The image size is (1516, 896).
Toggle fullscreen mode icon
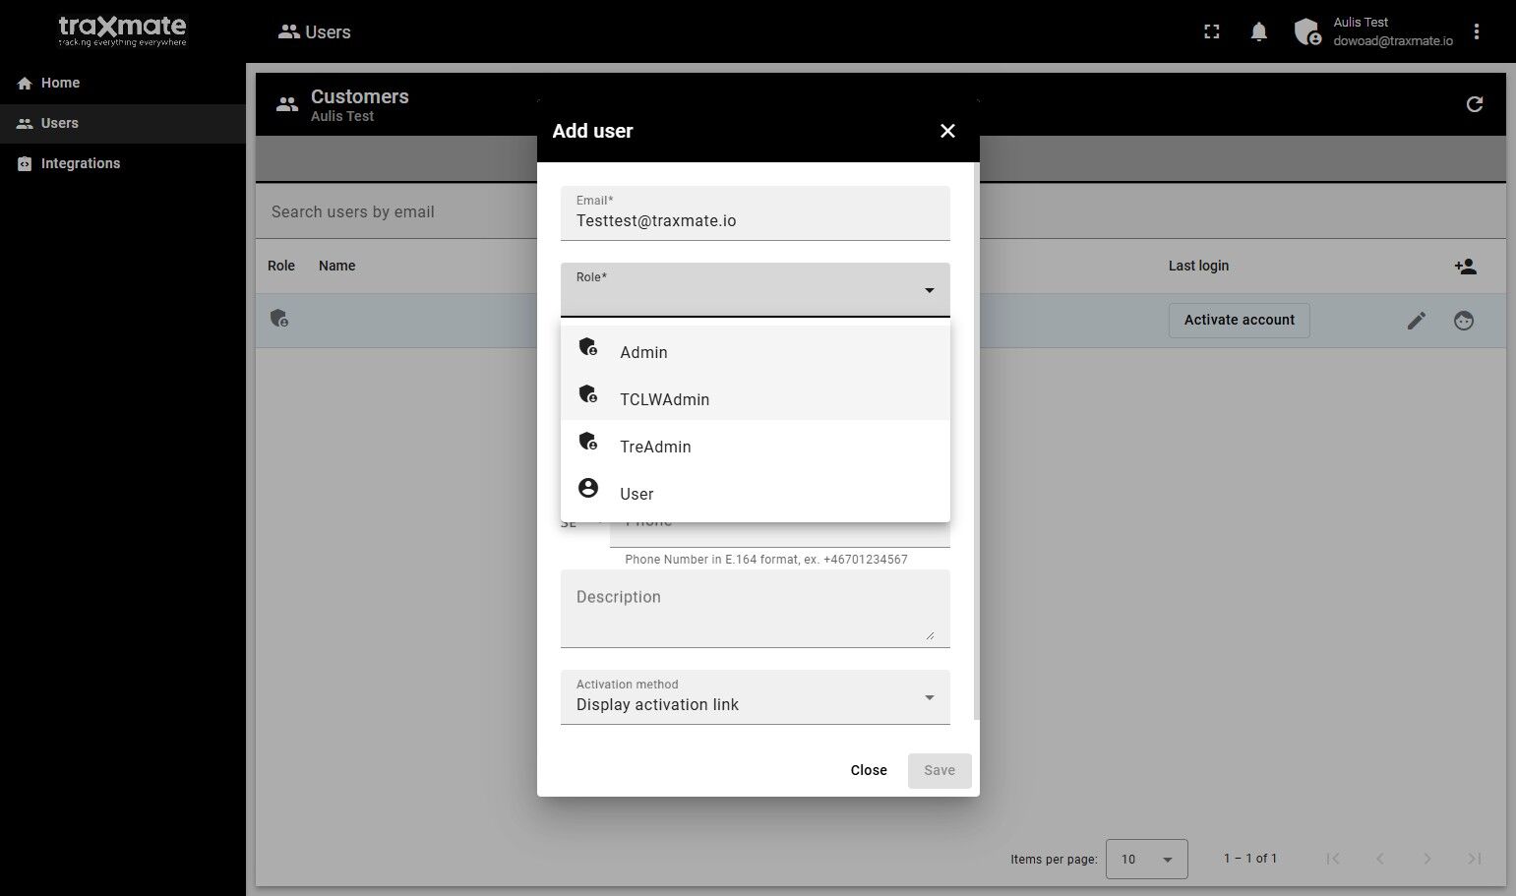[1212, 31]
